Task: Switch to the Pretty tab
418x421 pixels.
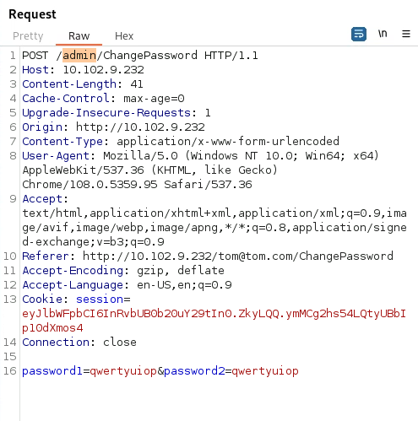Action: click(28, 36)
